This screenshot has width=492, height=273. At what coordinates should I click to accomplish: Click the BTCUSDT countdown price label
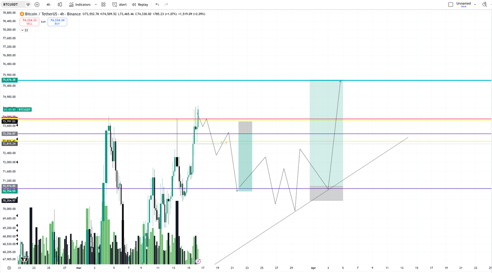pyautogui.click(x=17, y=109)
